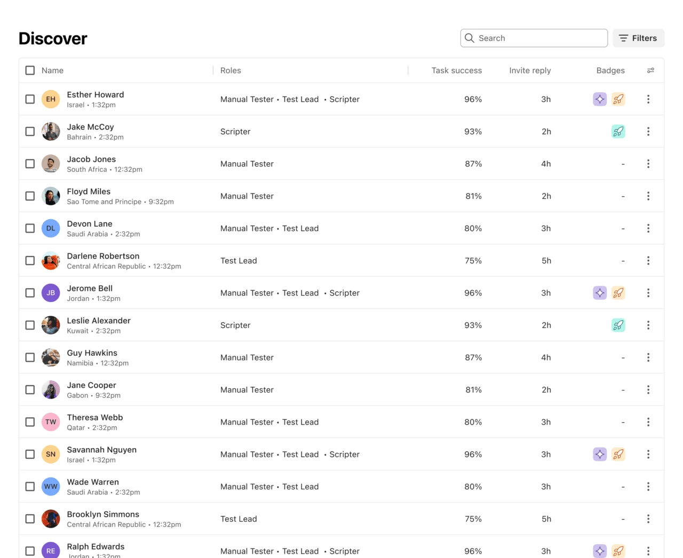Check Darlene Robertson's row checkbox

point(30,260)
